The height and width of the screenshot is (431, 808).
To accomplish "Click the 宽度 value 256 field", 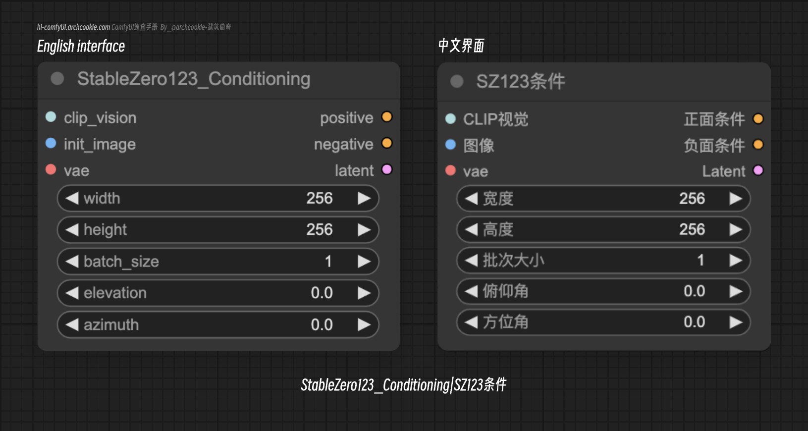I will pyautogui.click(x=603, y=198).
